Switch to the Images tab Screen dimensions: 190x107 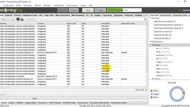point(98,15)
